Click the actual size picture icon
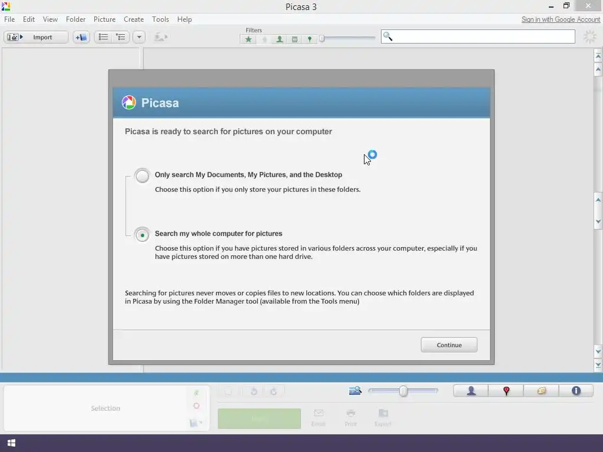This screenshot has height=452, width=603. (x=355, y=391)
